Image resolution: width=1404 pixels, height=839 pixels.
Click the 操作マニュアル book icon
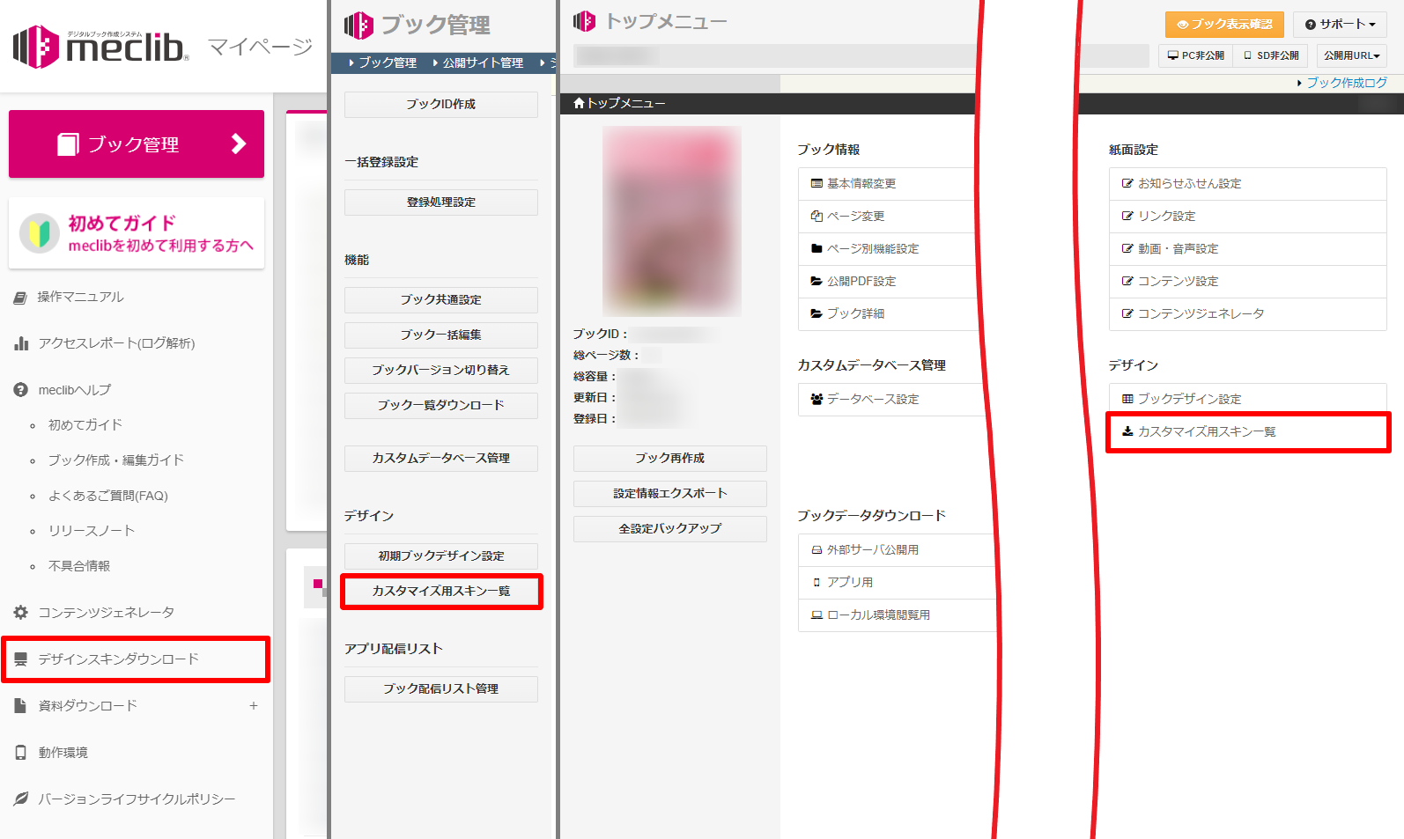[x=21, y=298]
